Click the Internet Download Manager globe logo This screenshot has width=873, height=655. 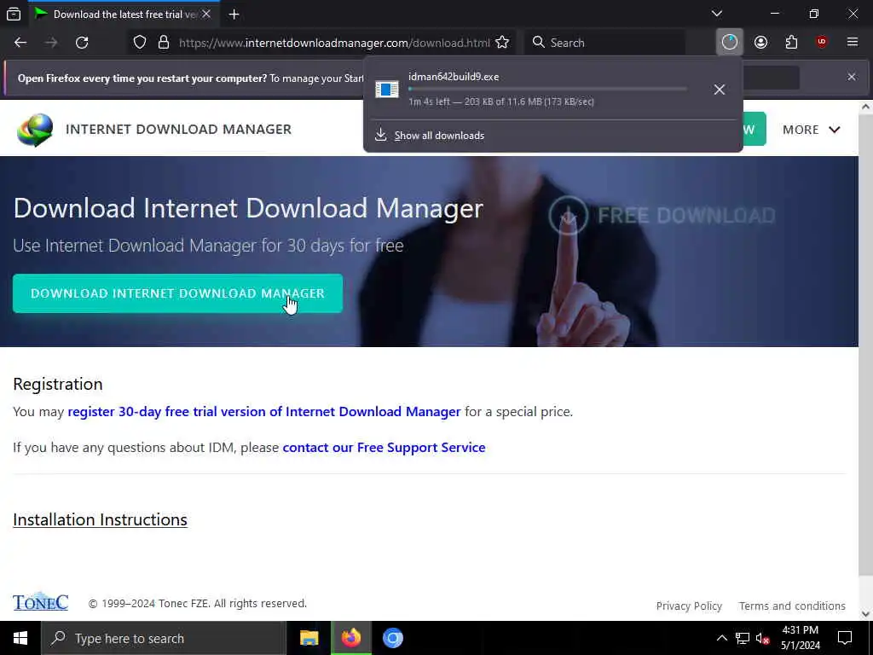[x=35, y=130]
